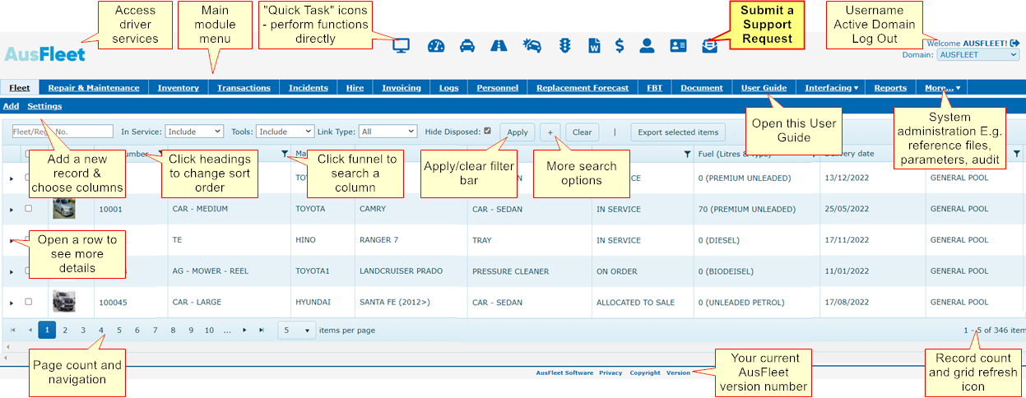
Task: Open the Replacement Forecast tab
Action: coord(582,88)
